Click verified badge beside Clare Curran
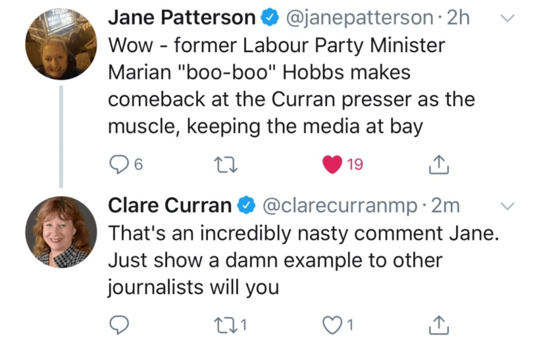The width and height of the screenshot is (533, 342). [246, 206]
